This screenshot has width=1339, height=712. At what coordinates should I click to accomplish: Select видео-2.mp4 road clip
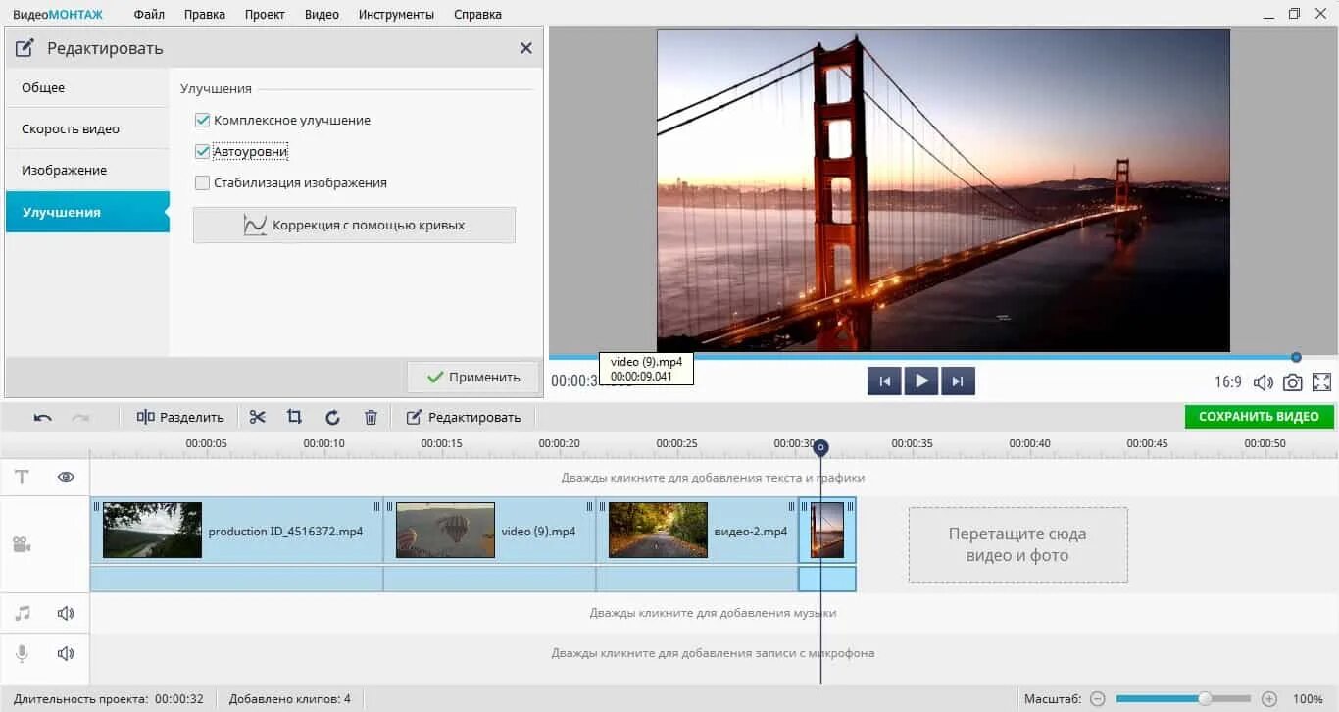tap(697, 531)
